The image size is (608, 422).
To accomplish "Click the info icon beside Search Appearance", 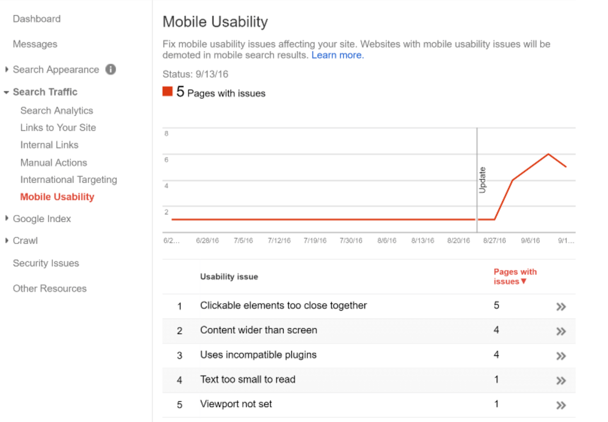I will (x=111, y=70).
